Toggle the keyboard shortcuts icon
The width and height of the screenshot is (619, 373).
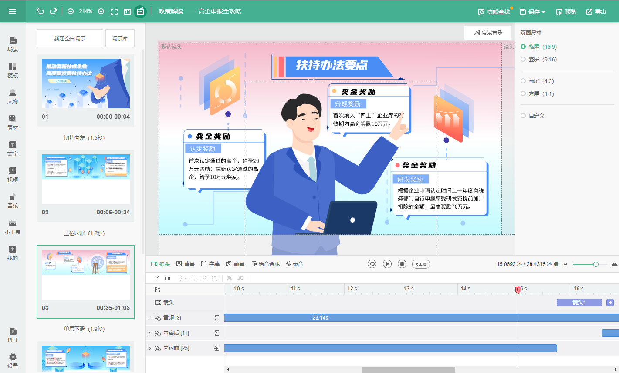(140, 11)
